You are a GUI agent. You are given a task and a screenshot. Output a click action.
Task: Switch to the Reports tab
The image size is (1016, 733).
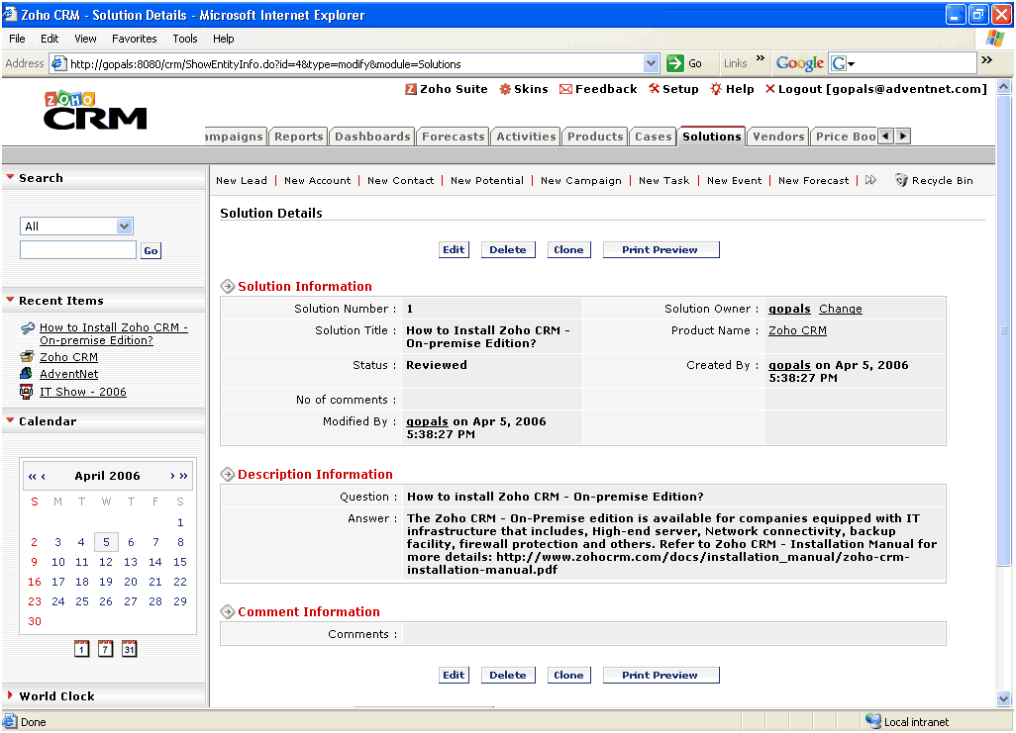(x=299, y=137)
